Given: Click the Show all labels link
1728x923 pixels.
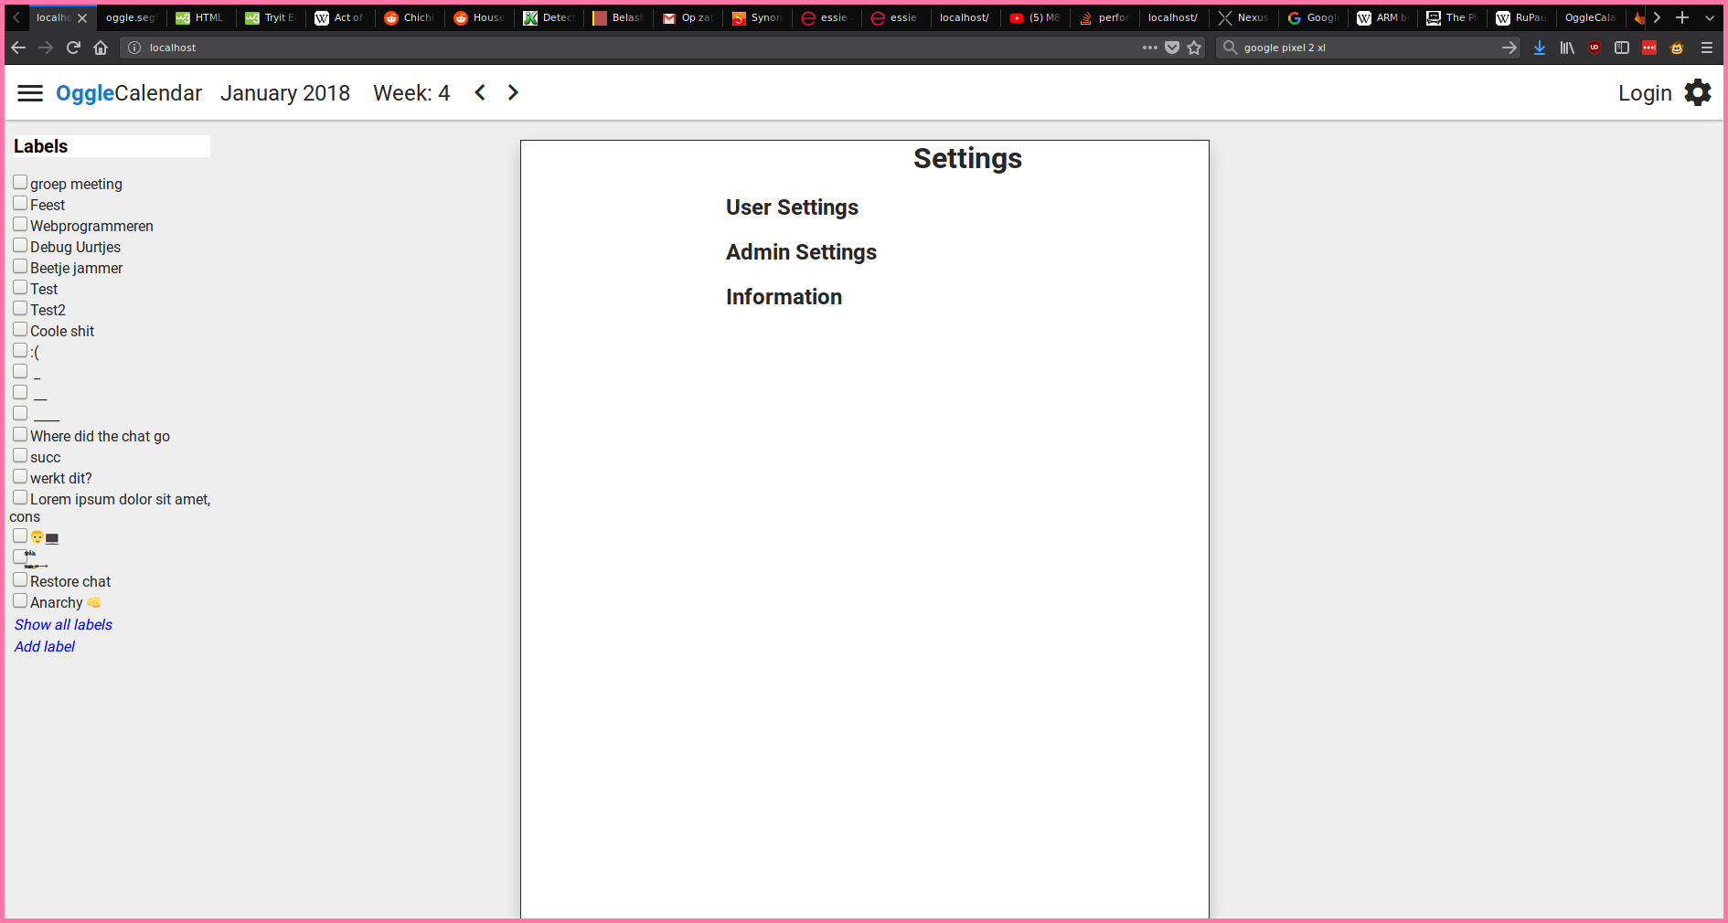Looking at the screenshot, I should 63,625.
